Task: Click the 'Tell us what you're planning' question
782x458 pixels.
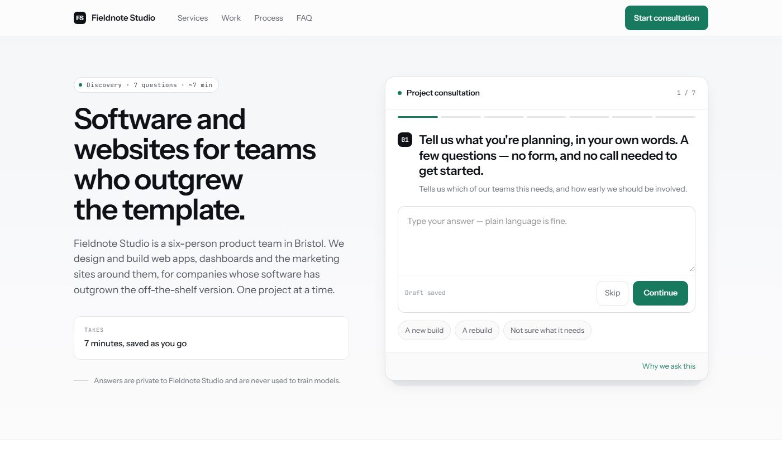Action: 554,155
